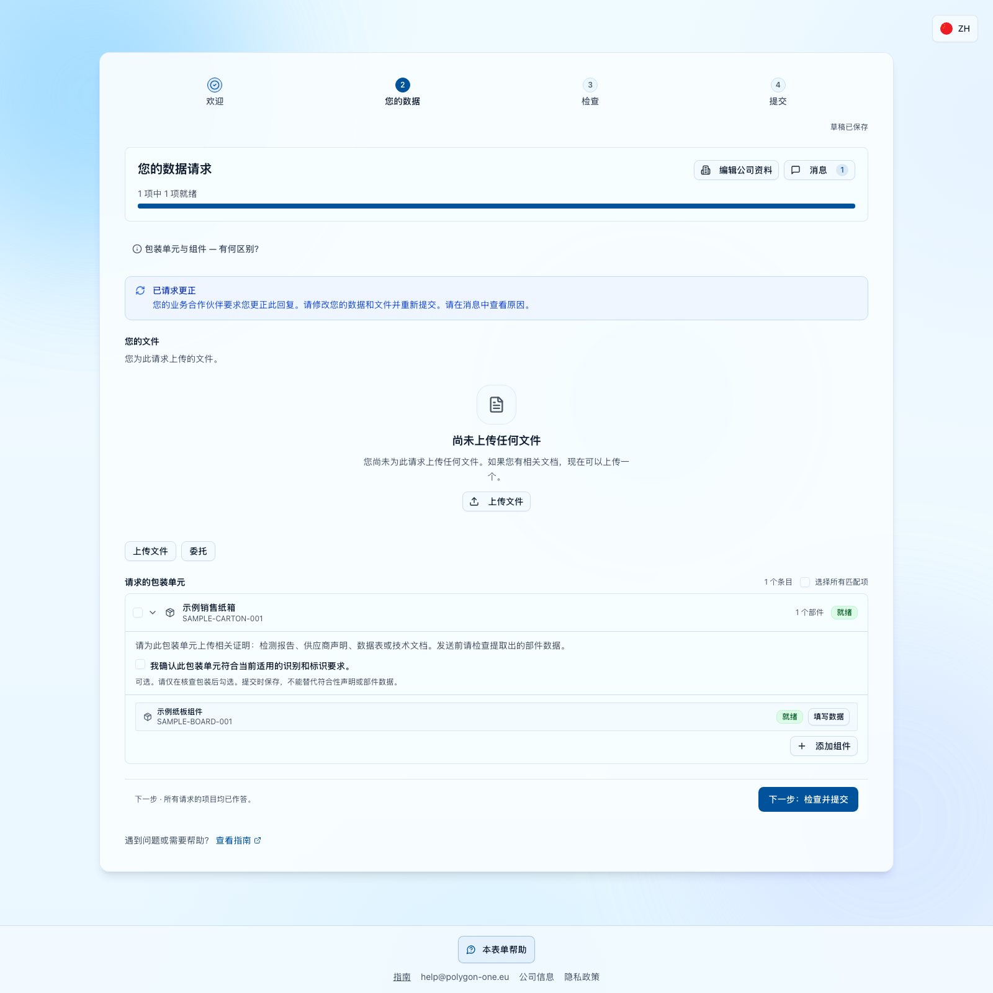Check the box for 示例销售纸箱 row
Viewport: 993px width, 993px height.
click(x=138, y=613)
